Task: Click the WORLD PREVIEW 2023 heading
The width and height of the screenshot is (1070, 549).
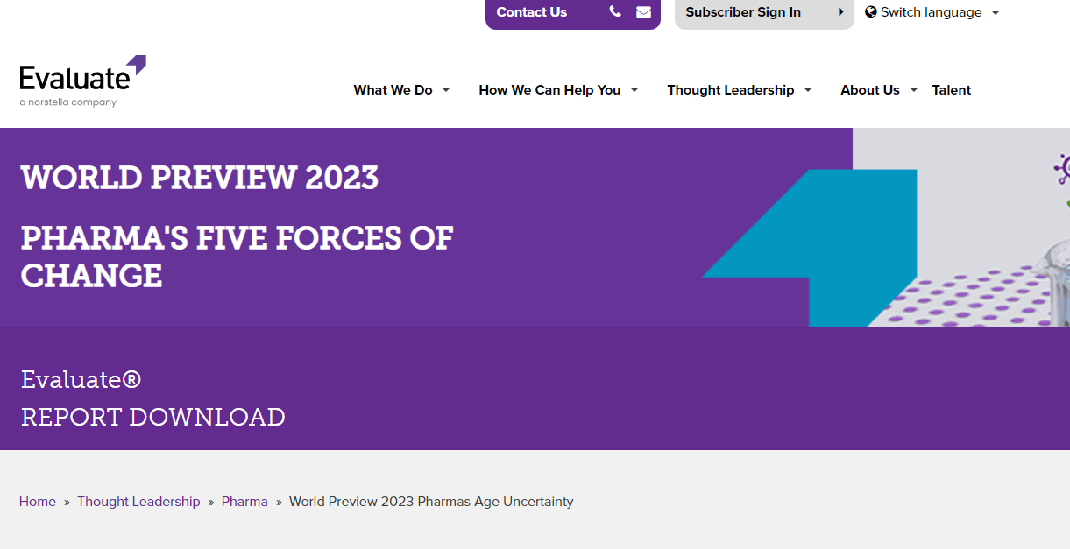Action: tap(200, 178)
